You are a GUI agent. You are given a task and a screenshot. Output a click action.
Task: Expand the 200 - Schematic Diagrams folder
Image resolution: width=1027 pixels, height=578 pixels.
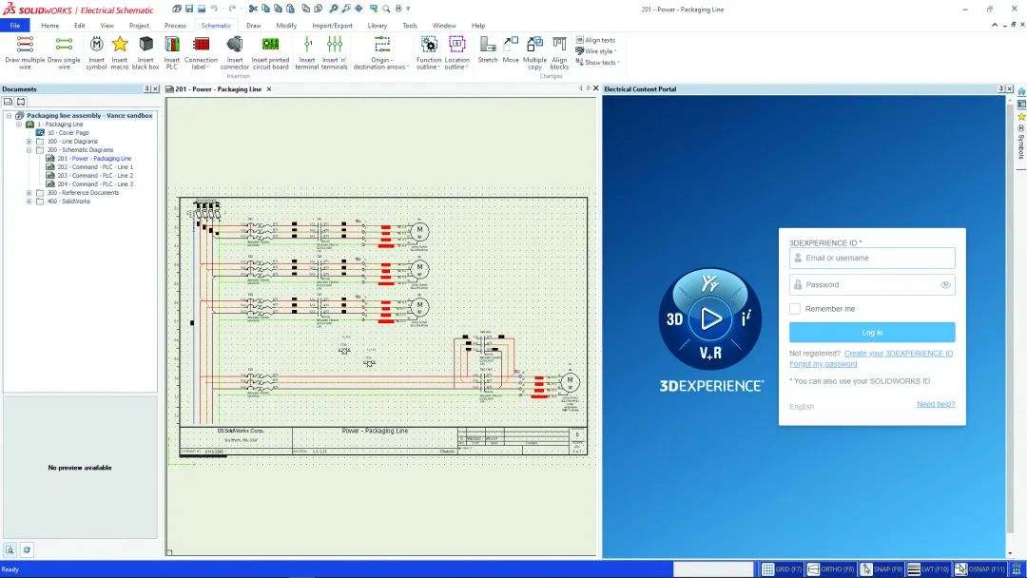(x=29, y=149)
